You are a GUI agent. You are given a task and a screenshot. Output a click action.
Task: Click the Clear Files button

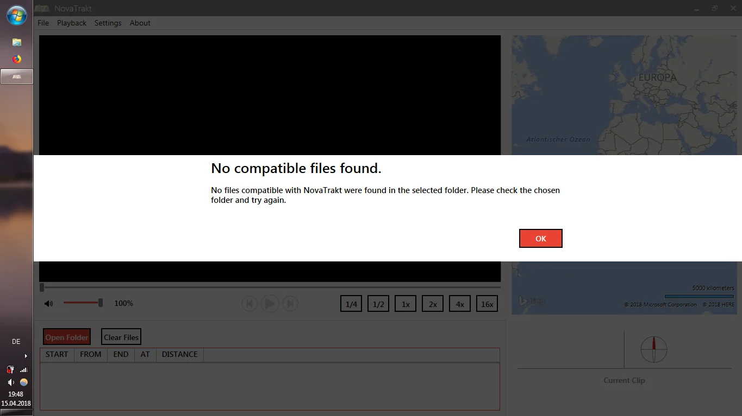(121, 337)
